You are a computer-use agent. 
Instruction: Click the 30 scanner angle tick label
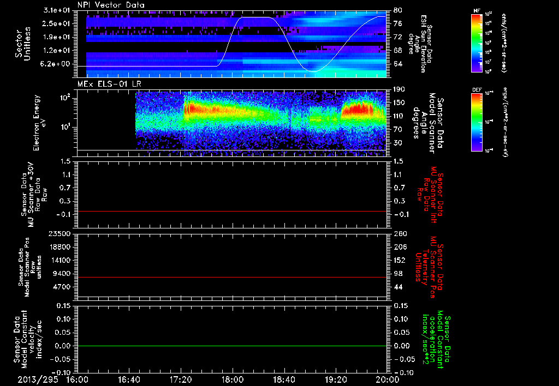click(x=397, y=143)
